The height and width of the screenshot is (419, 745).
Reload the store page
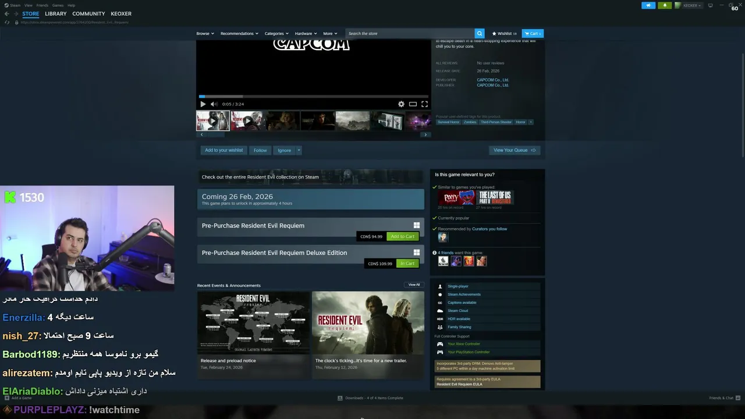click(6, 22)
